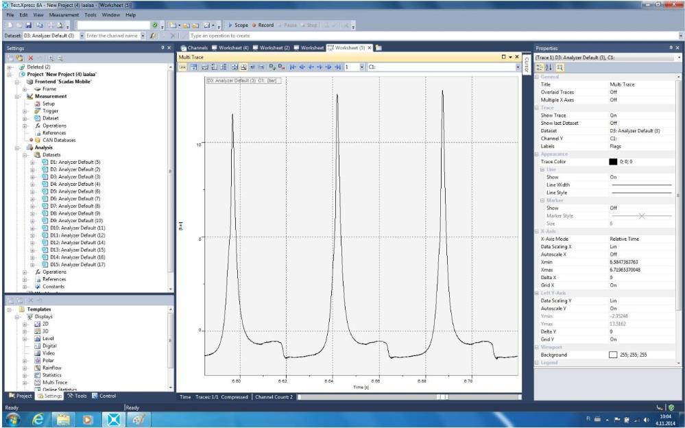Click the red X delete icon in Settings panel
The image size is (685, 428).
pos(31,58)
